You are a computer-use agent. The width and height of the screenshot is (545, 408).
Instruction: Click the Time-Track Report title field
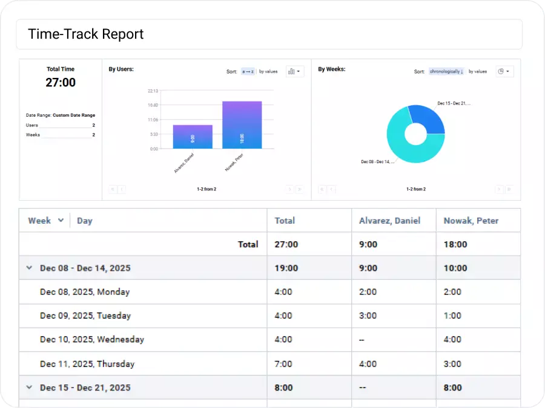[x=85, y=34]
